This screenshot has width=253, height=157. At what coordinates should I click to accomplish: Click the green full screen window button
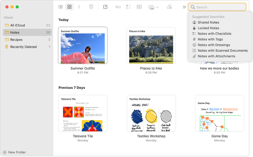coord(17,7)
